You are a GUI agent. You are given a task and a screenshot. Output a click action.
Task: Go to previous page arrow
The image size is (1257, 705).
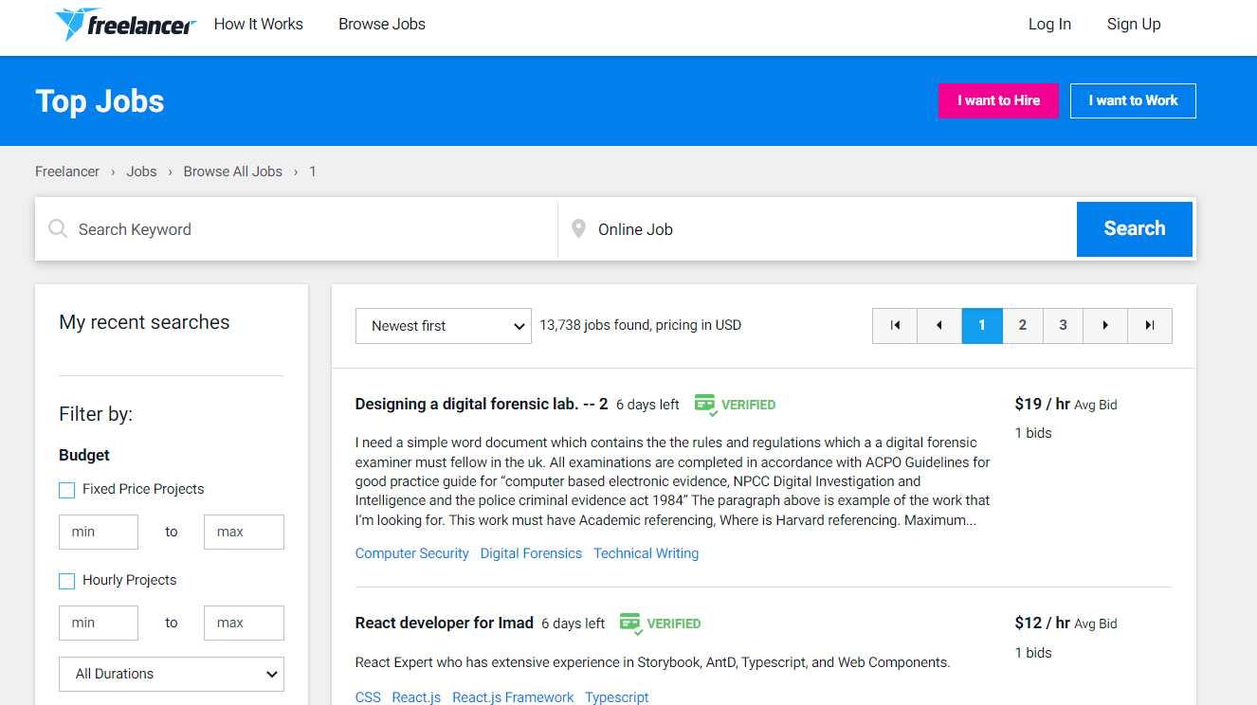939,326
